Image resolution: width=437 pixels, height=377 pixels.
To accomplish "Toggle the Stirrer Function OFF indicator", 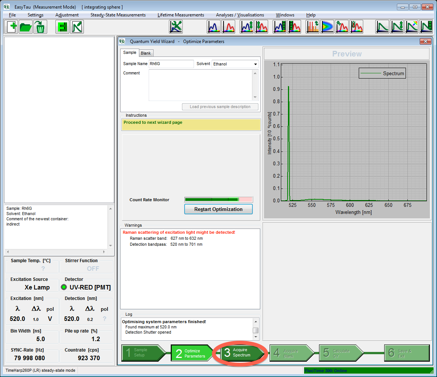I will point(92,269).
